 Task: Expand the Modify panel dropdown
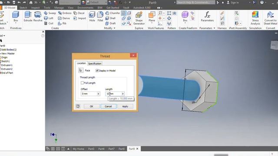point(114,28)
